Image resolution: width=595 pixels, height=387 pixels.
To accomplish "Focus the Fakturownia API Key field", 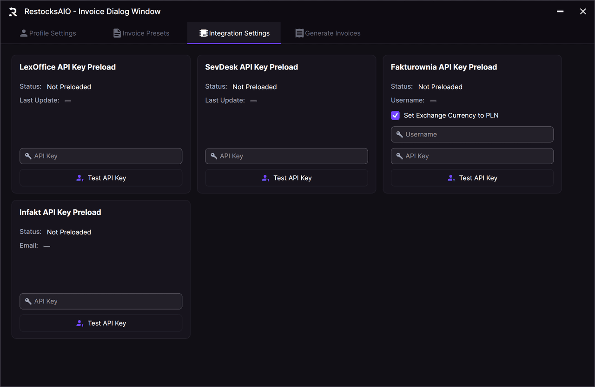I will coord(472,156).
